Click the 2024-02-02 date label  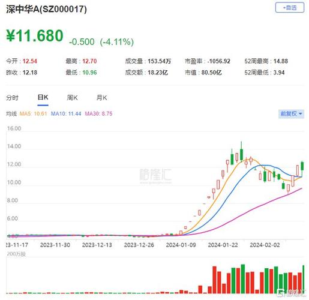(x=265, y=245)
